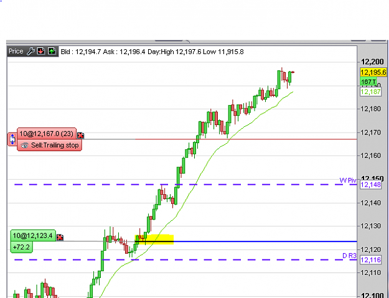Click the 12,110 price scale label
The image size is (389, 298).
pos(370,272)
